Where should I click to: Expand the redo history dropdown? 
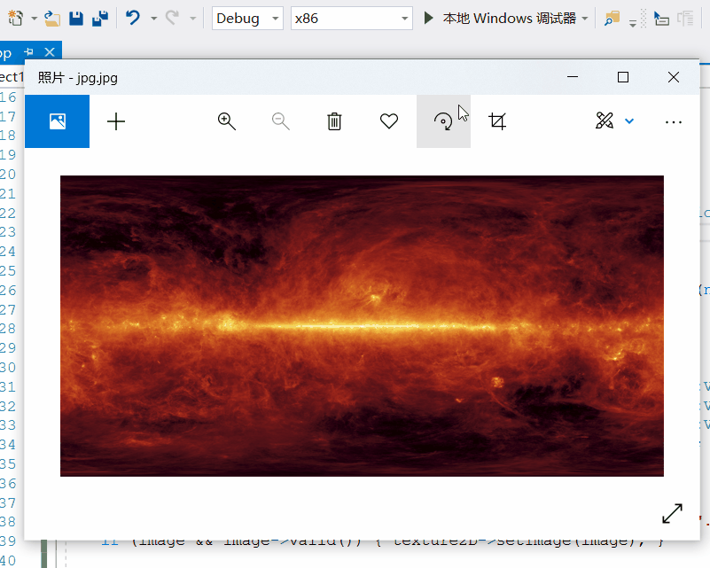tap(193, 19)
